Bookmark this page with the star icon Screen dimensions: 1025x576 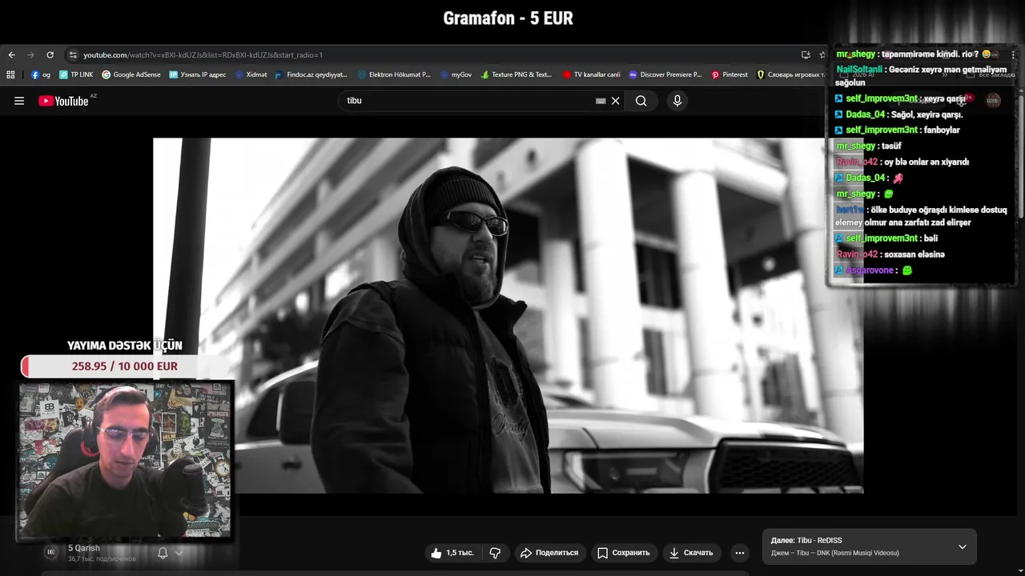[822, 55]
